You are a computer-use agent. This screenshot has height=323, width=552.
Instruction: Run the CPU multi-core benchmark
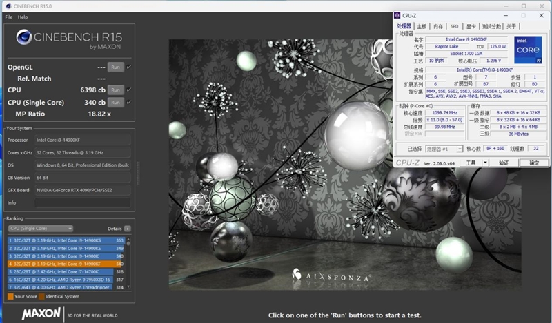[x=115, y=90]
